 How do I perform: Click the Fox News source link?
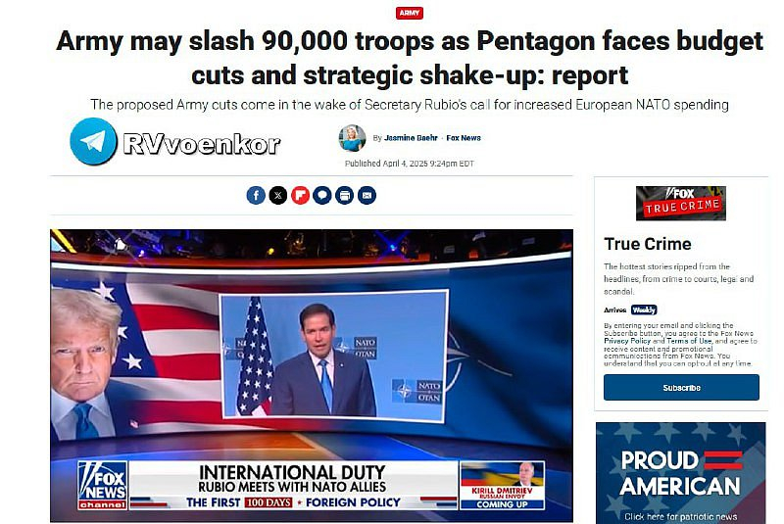coord(464,138)
